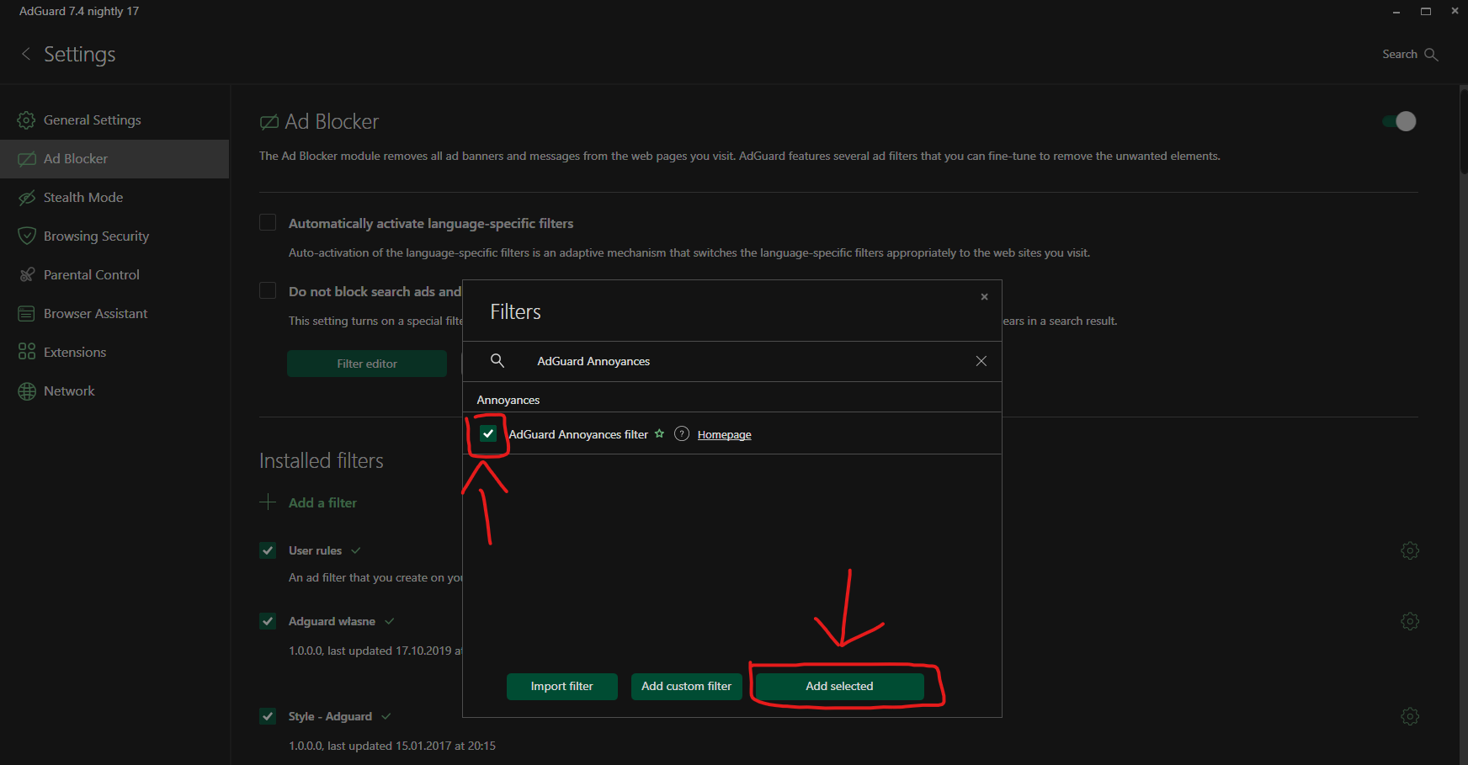Clear the filter search text

click(x=981, y=361)
